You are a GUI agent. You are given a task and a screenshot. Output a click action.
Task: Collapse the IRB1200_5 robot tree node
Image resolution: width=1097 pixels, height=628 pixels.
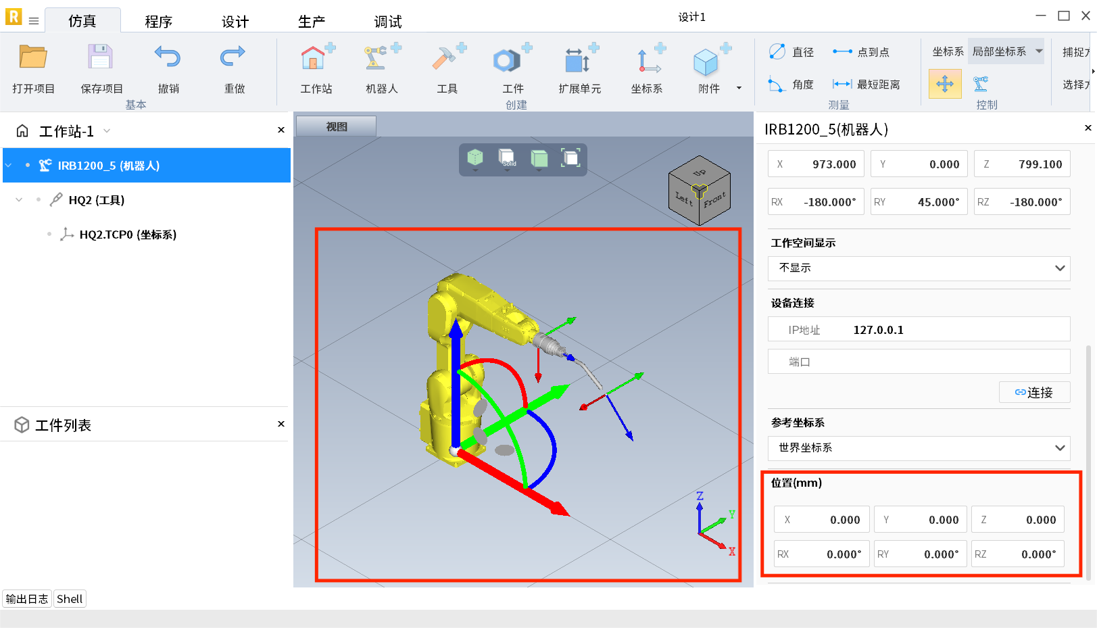click(9, 166)
